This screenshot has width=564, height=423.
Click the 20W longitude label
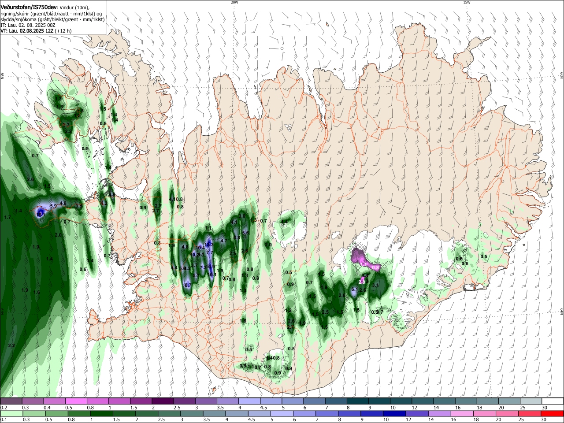(234, 2)
